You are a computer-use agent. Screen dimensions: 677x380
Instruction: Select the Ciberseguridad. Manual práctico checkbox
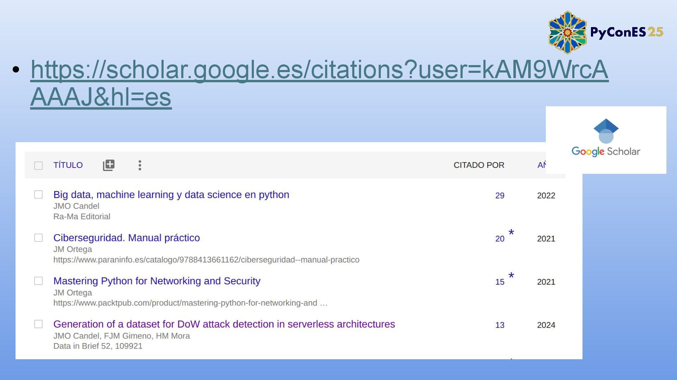tap(38, 238)
